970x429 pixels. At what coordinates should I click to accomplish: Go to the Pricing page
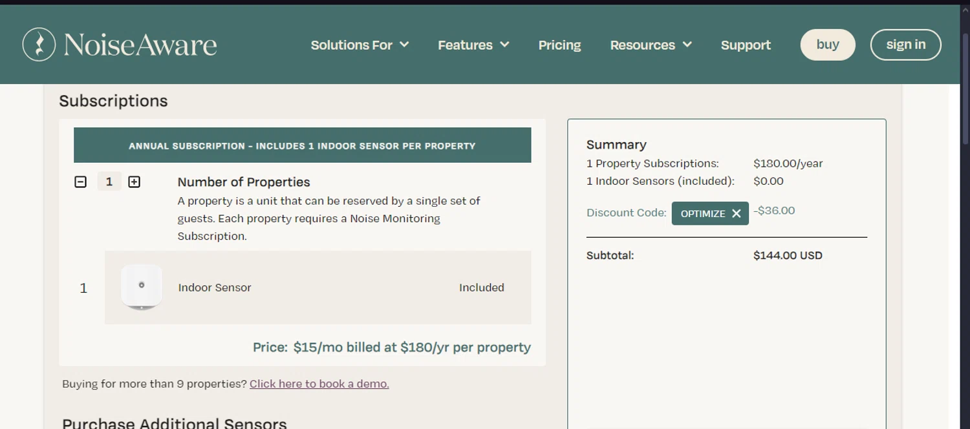tap(559, 45)
